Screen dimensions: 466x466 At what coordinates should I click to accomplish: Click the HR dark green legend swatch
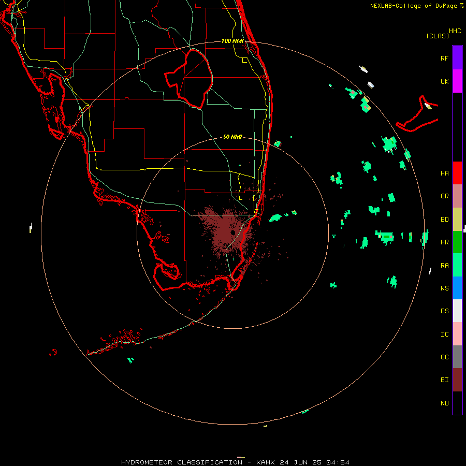457,242
